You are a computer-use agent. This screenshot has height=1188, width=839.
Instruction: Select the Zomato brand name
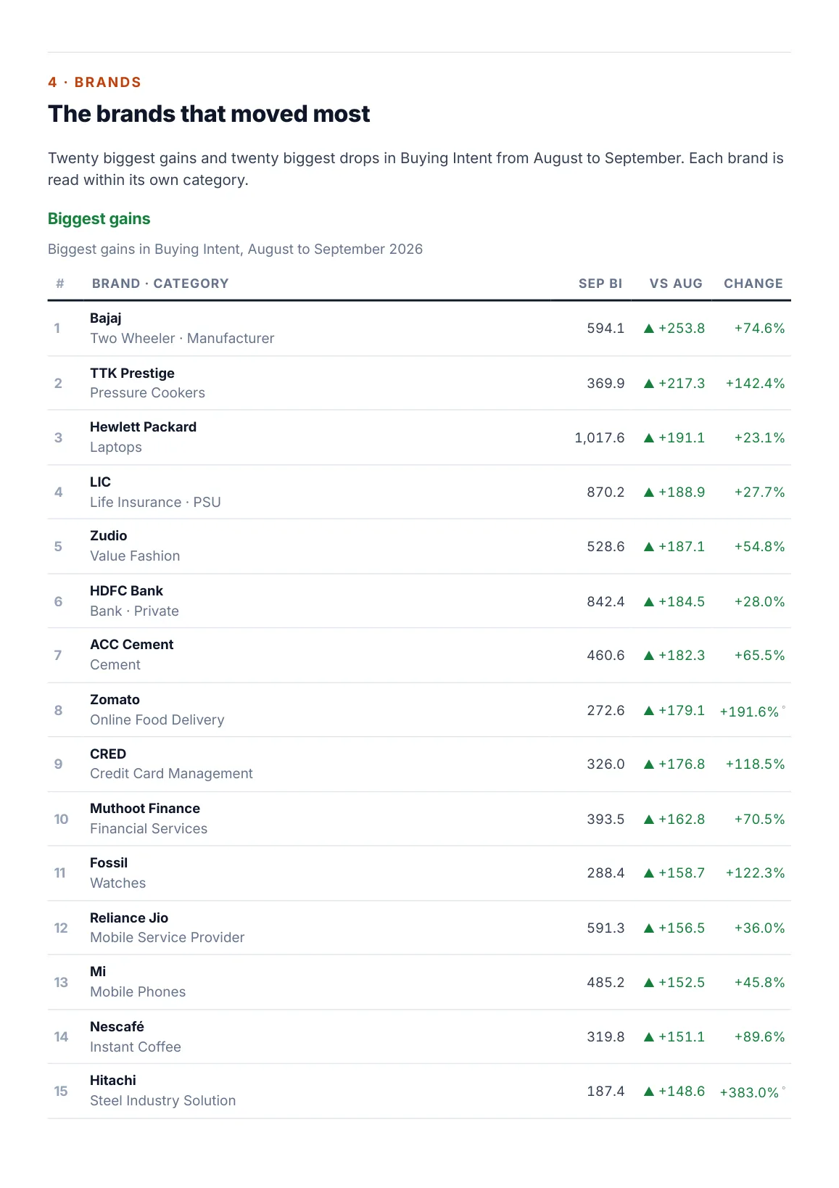[x=115, y=700]
